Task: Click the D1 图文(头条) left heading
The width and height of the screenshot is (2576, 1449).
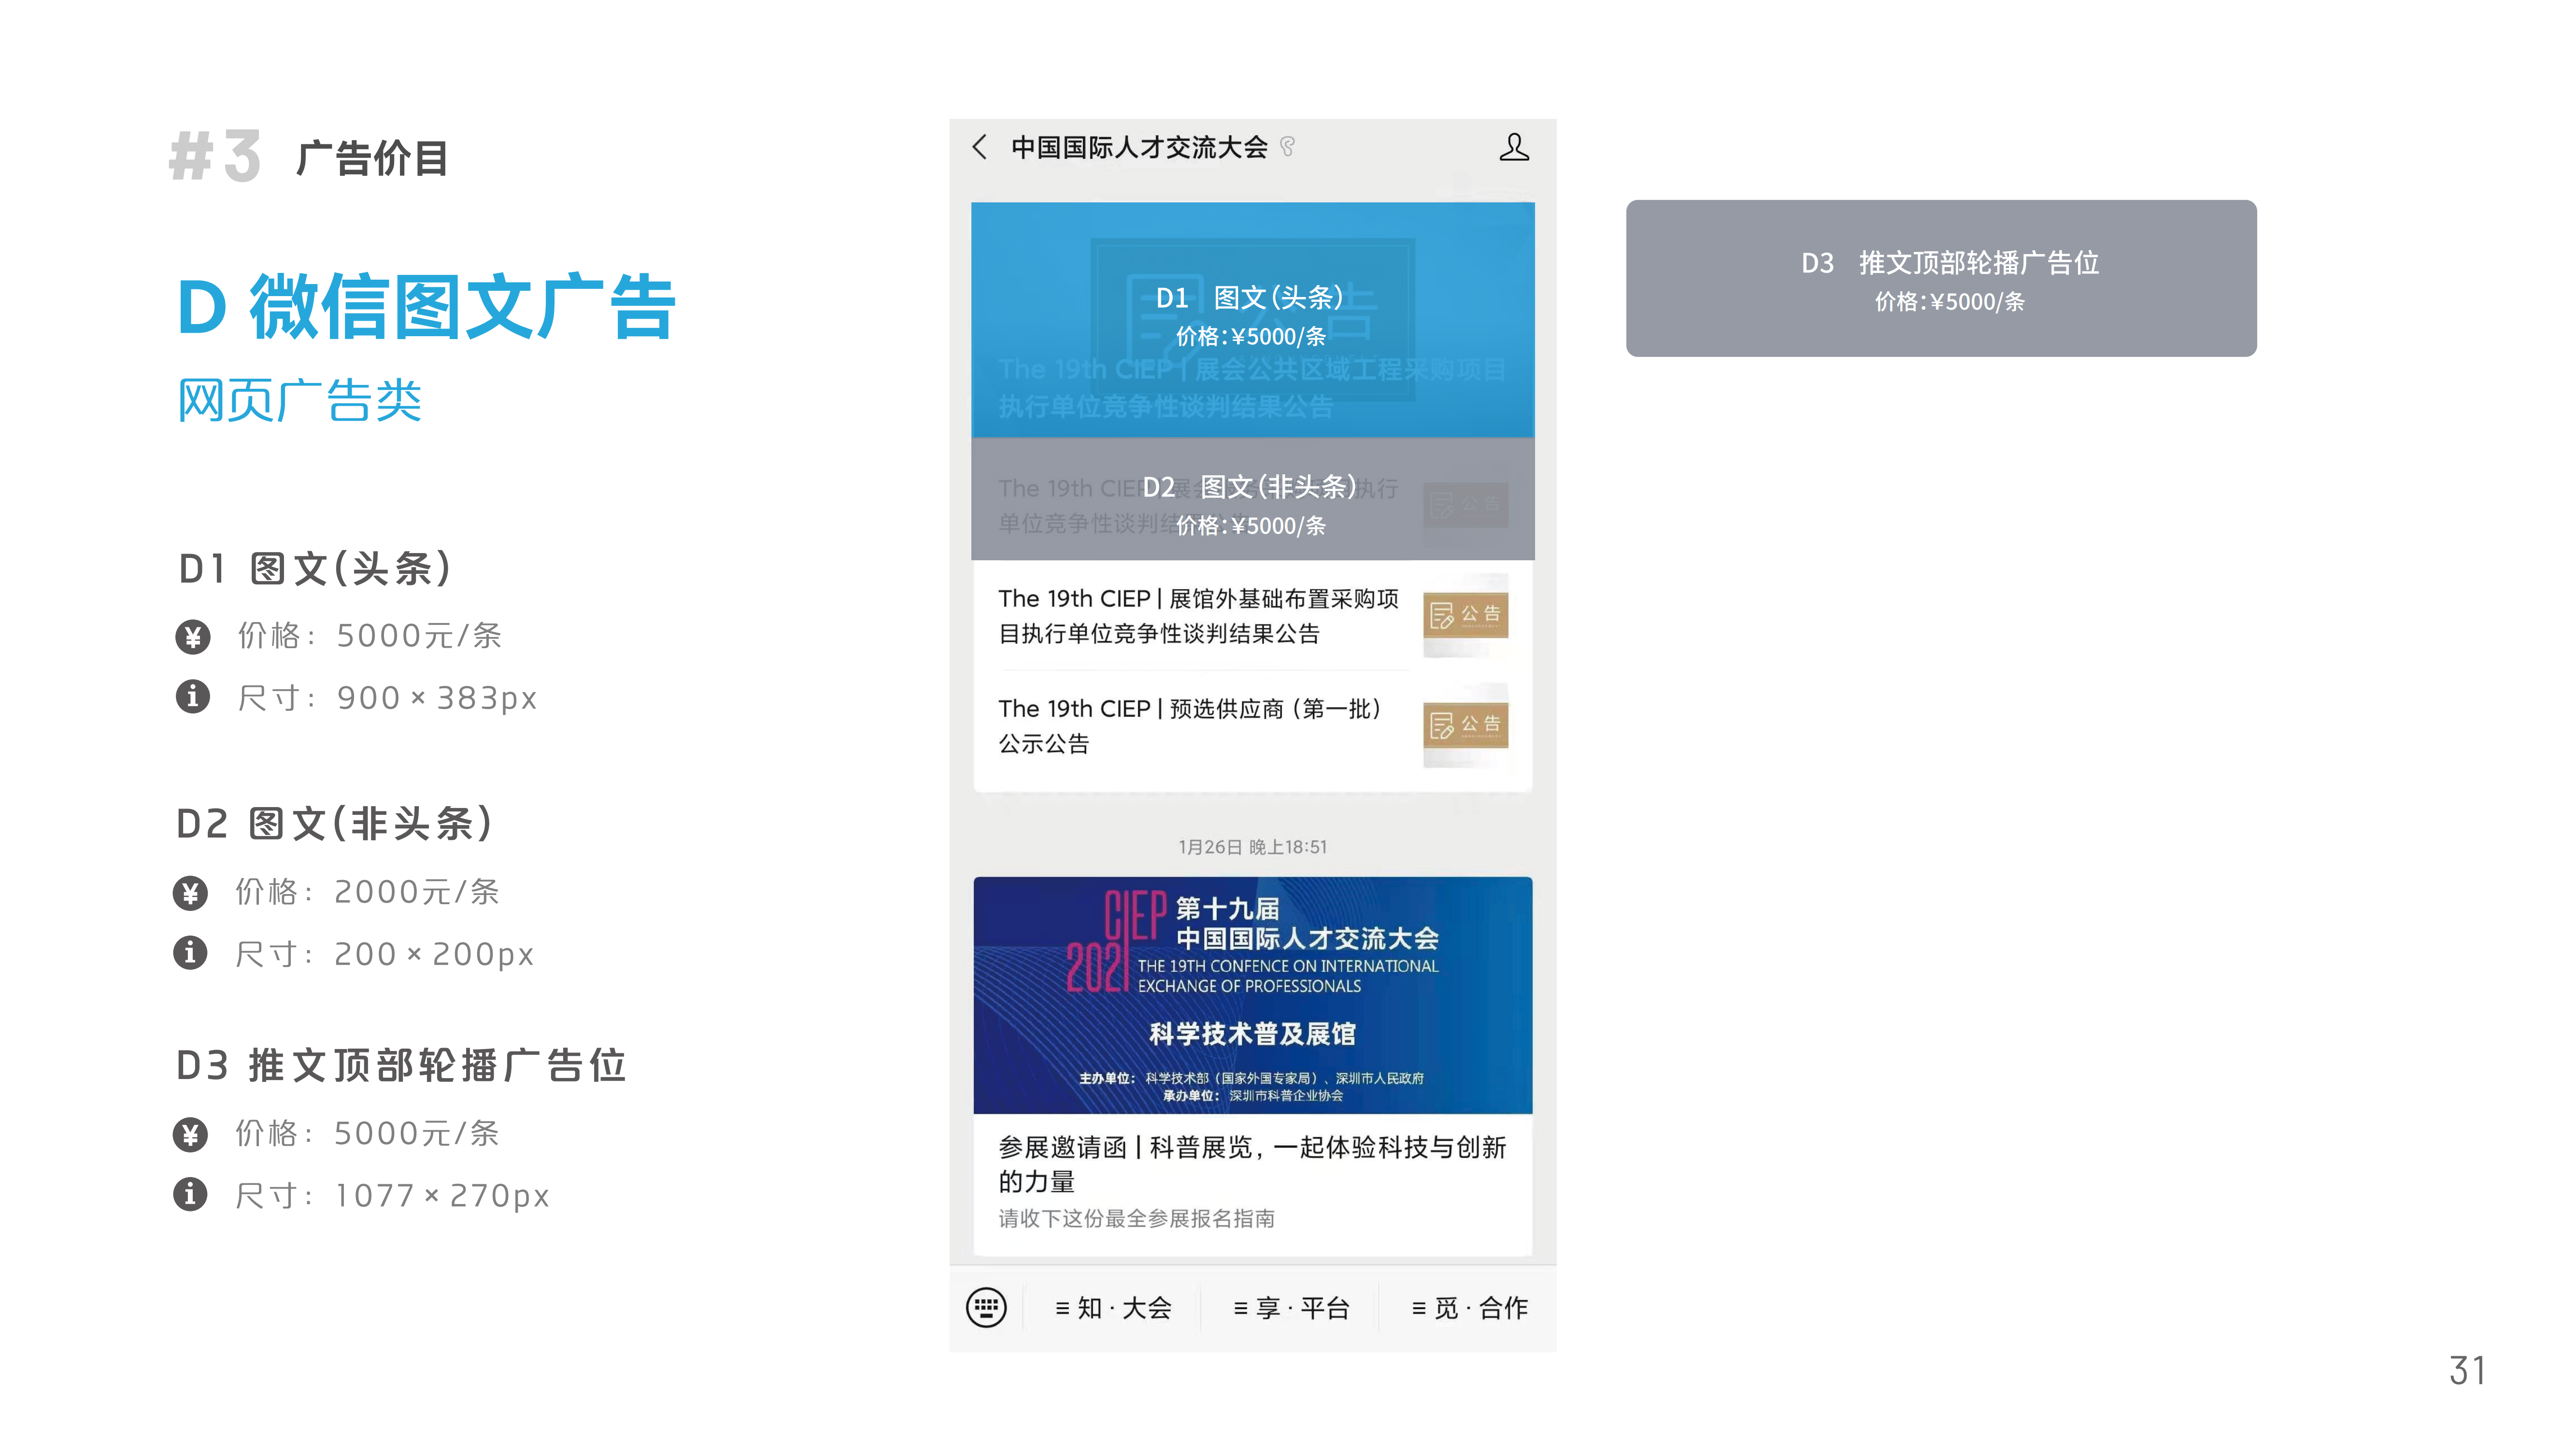Action: tap(315, 569)
